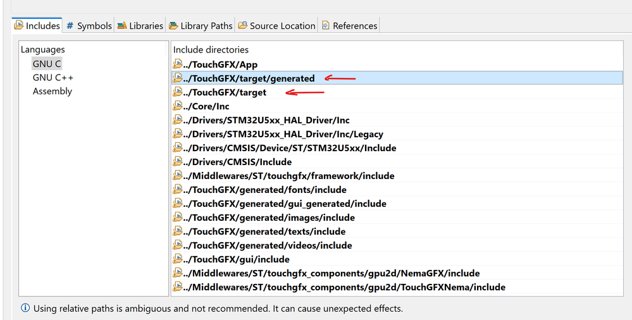Select touchgfx/framework/include path
Viewport: 632px width, 320px height.
click(x=397, y=176)
